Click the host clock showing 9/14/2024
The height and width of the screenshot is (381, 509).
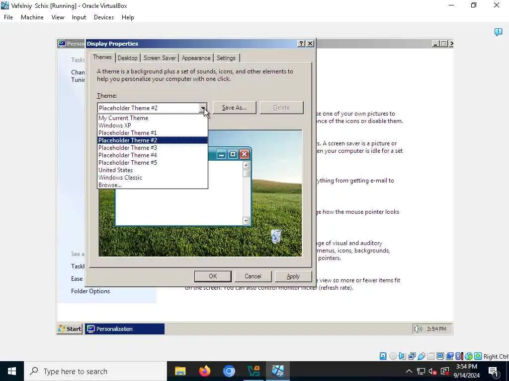click(x=466, y=371)
